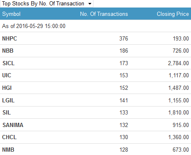Open the NMB stock symbol
The width and height of the screenshot is (191, 155).
8,150
